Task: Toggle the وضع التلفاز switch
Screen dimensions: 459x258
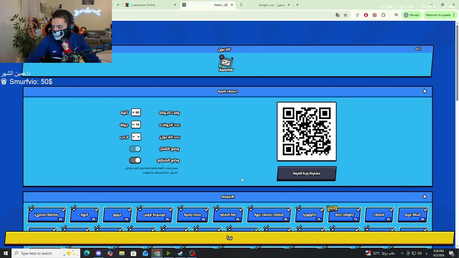Action: pyautogui.click(x=135, y=149)
